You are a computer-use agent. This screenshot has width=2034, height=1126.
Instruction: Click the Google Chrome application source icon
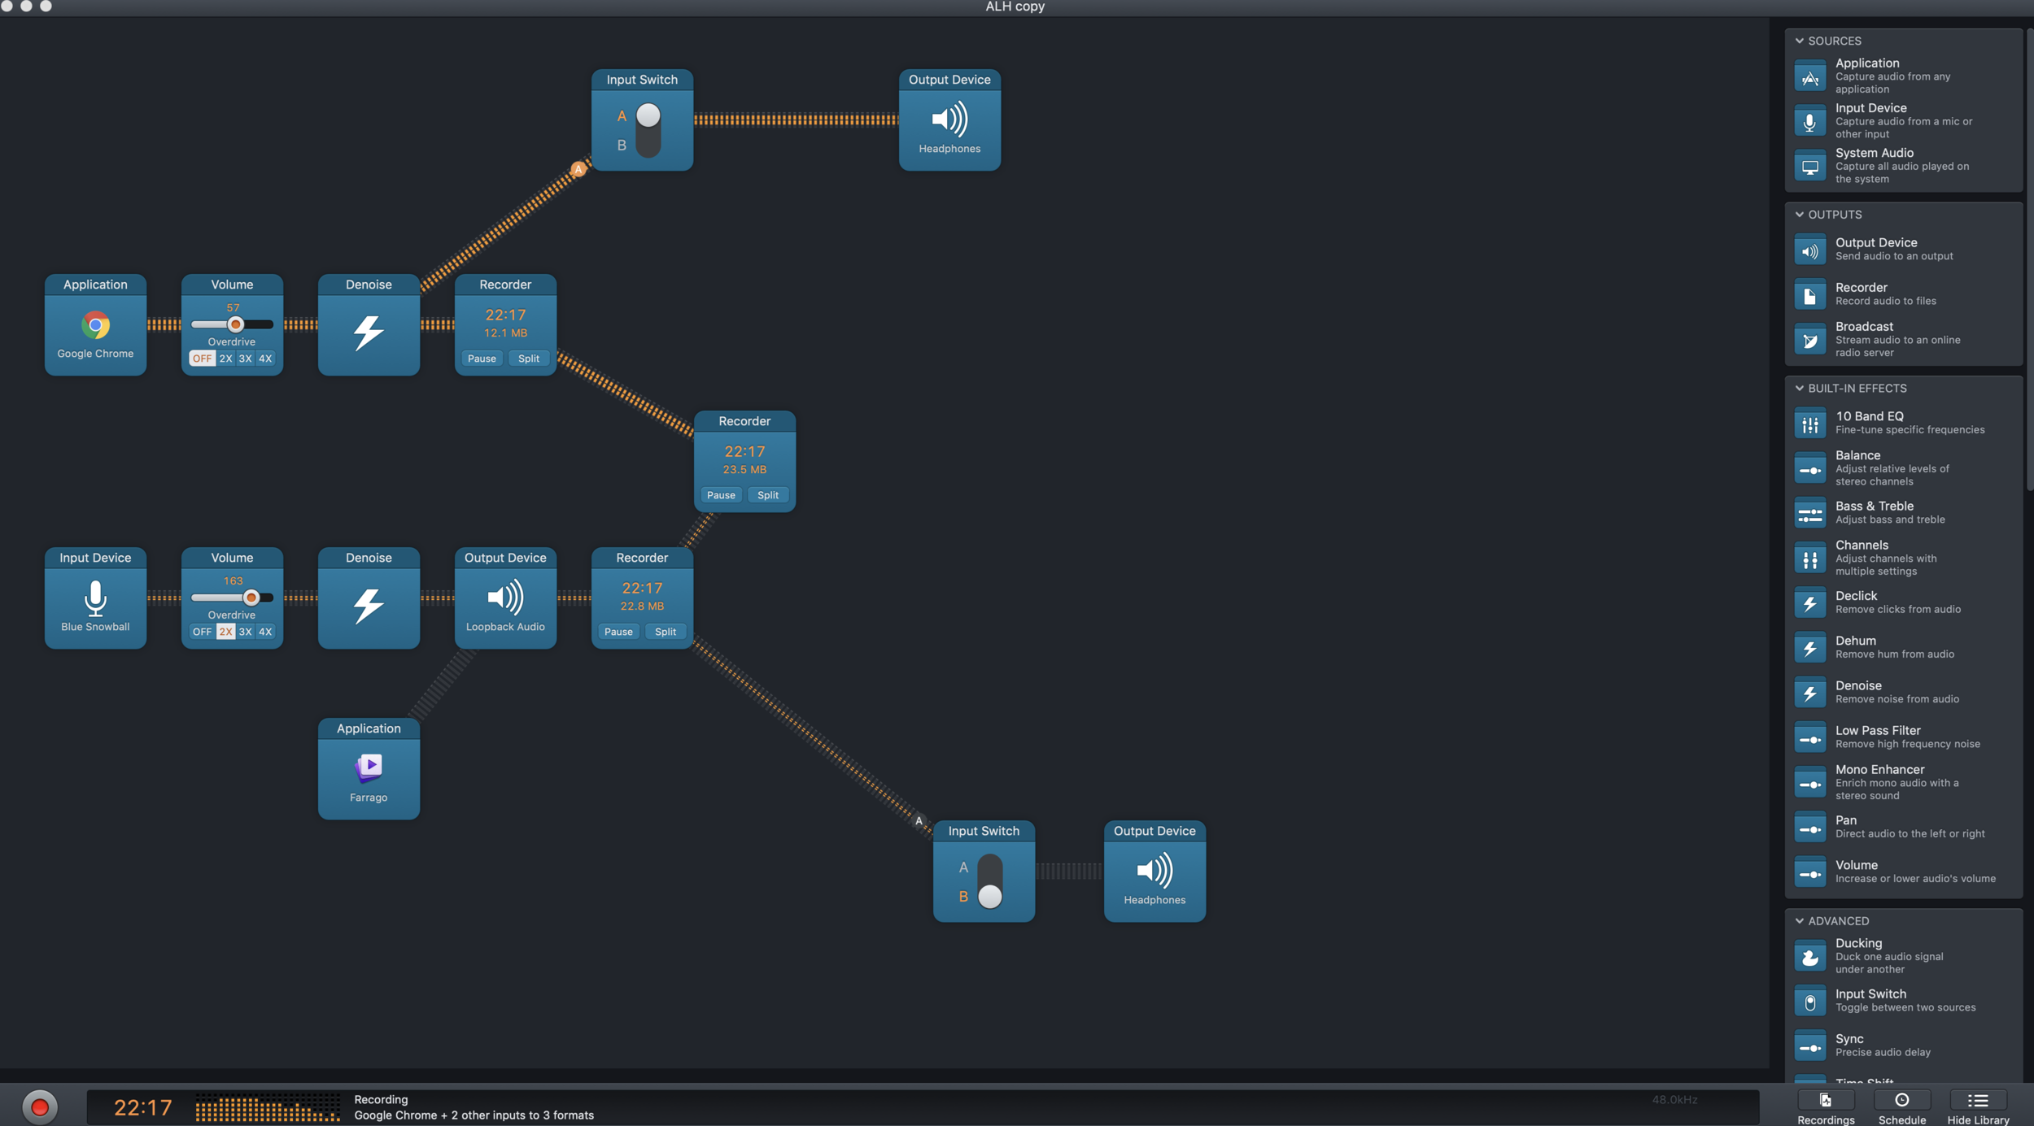(x=95, y=325)
